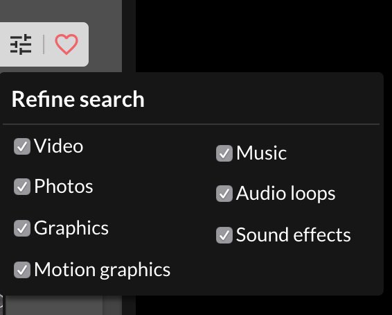Toggle the Graphics checkbox

tap(22, 228)
